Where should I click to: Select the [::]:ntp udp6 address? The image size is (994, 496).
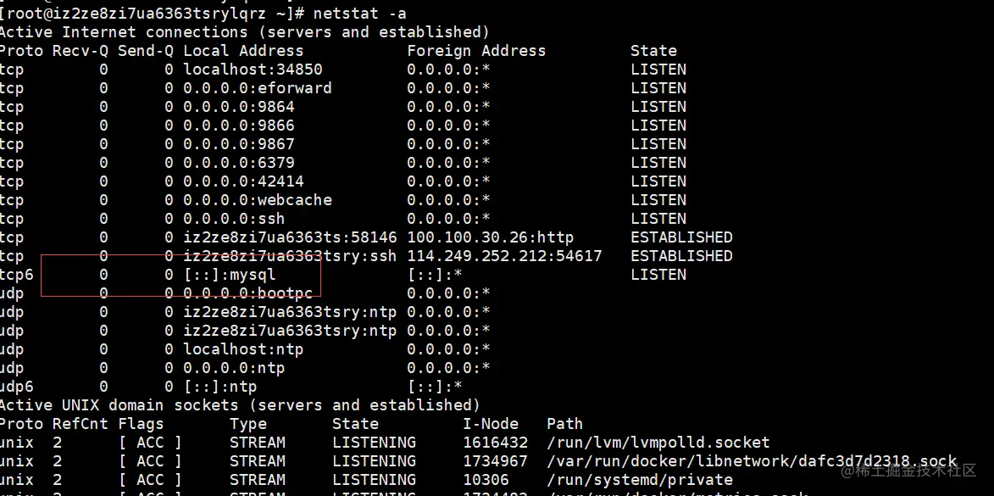tap(220, 387)
